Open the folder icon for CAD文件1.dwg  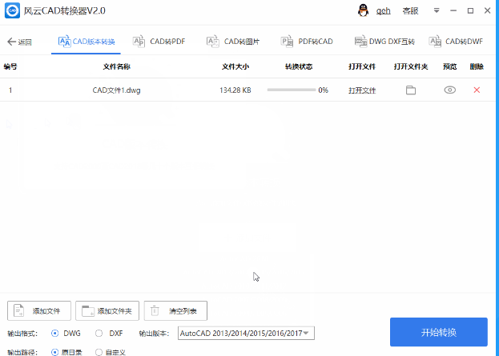coord(411,90)
